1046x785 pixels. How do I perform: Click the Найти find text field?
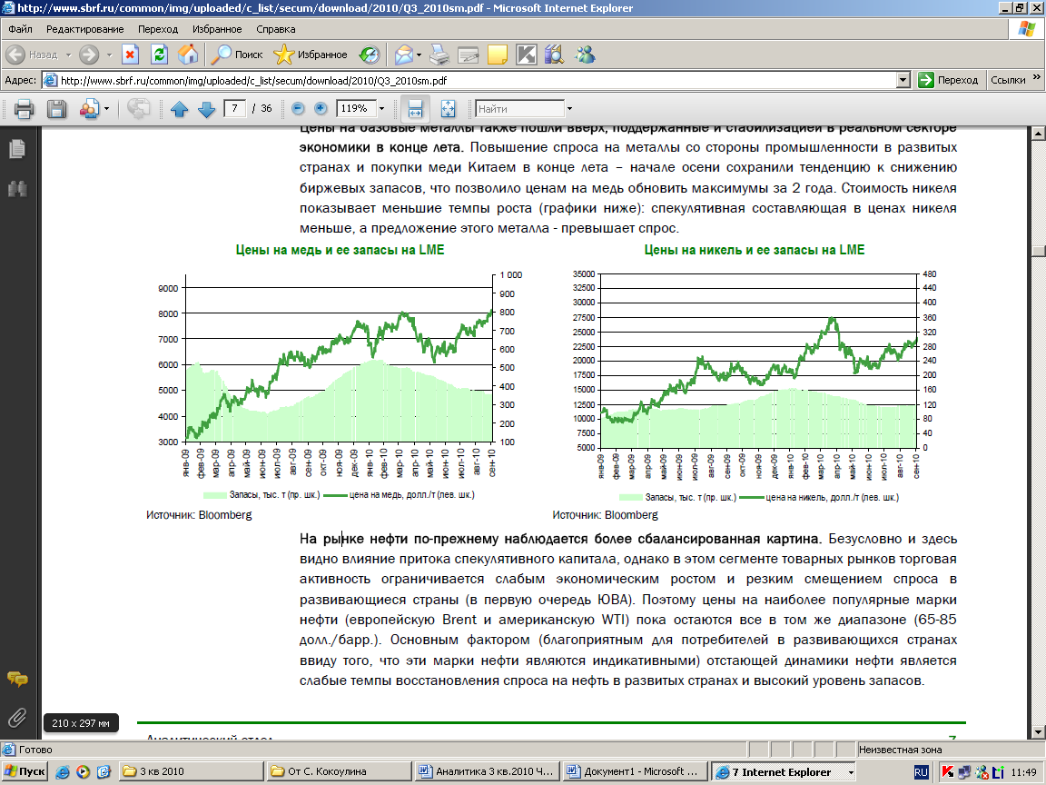(519, 109)
